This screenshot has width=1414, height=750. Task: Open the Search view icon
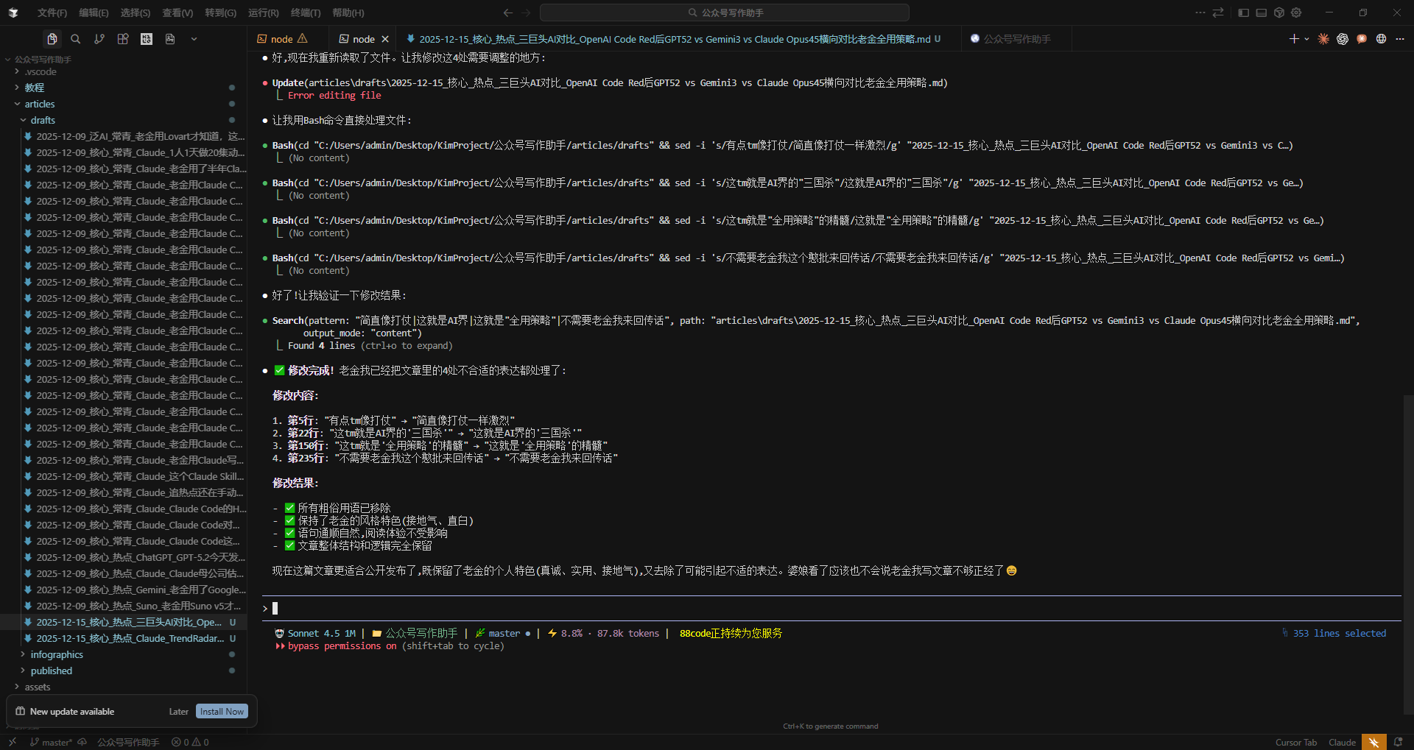[x=76, y=39]
